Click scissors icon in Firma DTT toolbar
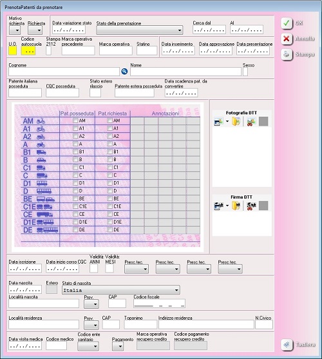This screenshot has width=322, height=359. [x=251, y=206]
